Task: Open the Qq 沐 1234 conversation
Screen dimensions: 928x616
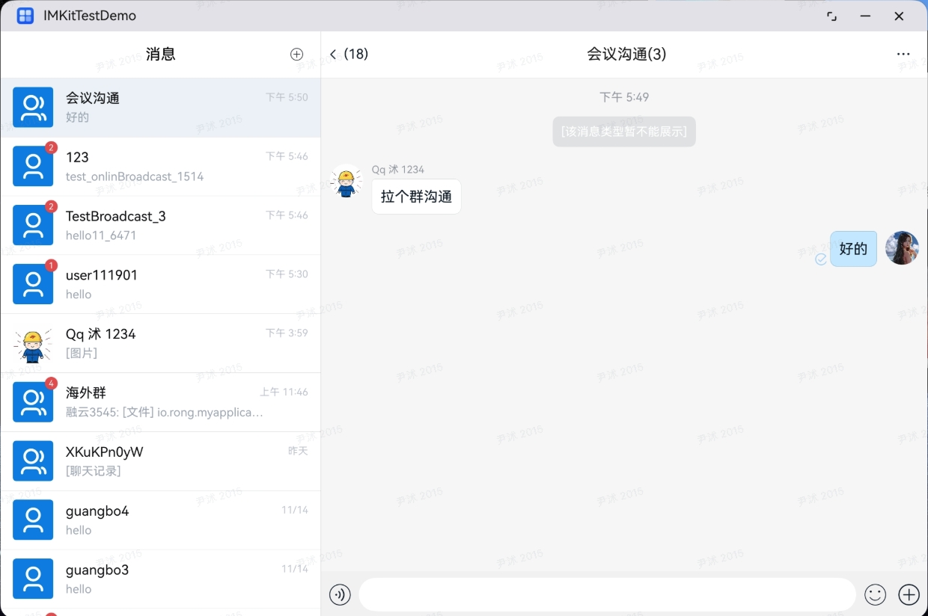Action: (x=160, y=343)
